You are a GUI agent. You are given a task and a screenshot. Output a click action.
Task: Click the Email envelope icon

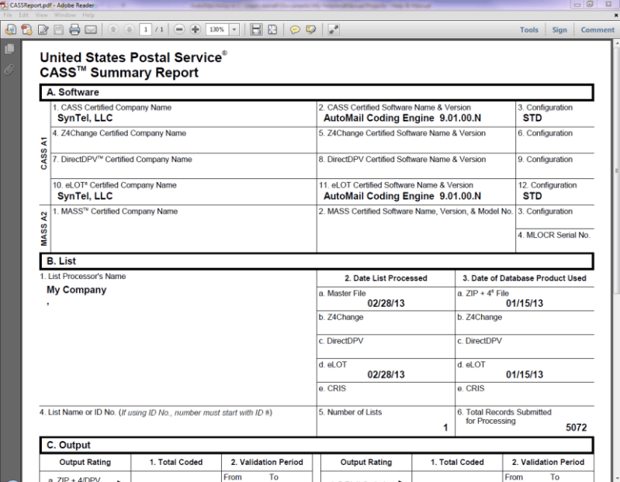[91, 29]
